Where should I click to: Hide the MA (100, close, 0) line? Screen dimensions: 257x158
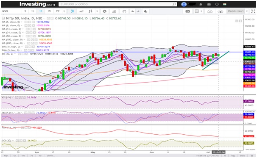pos(29,40)
